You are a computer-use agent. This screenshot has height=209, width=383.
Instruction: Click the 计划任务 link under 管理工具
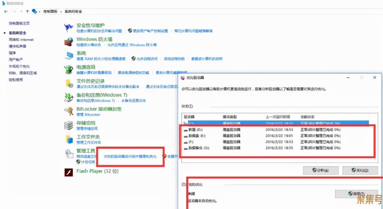[88, 162]
